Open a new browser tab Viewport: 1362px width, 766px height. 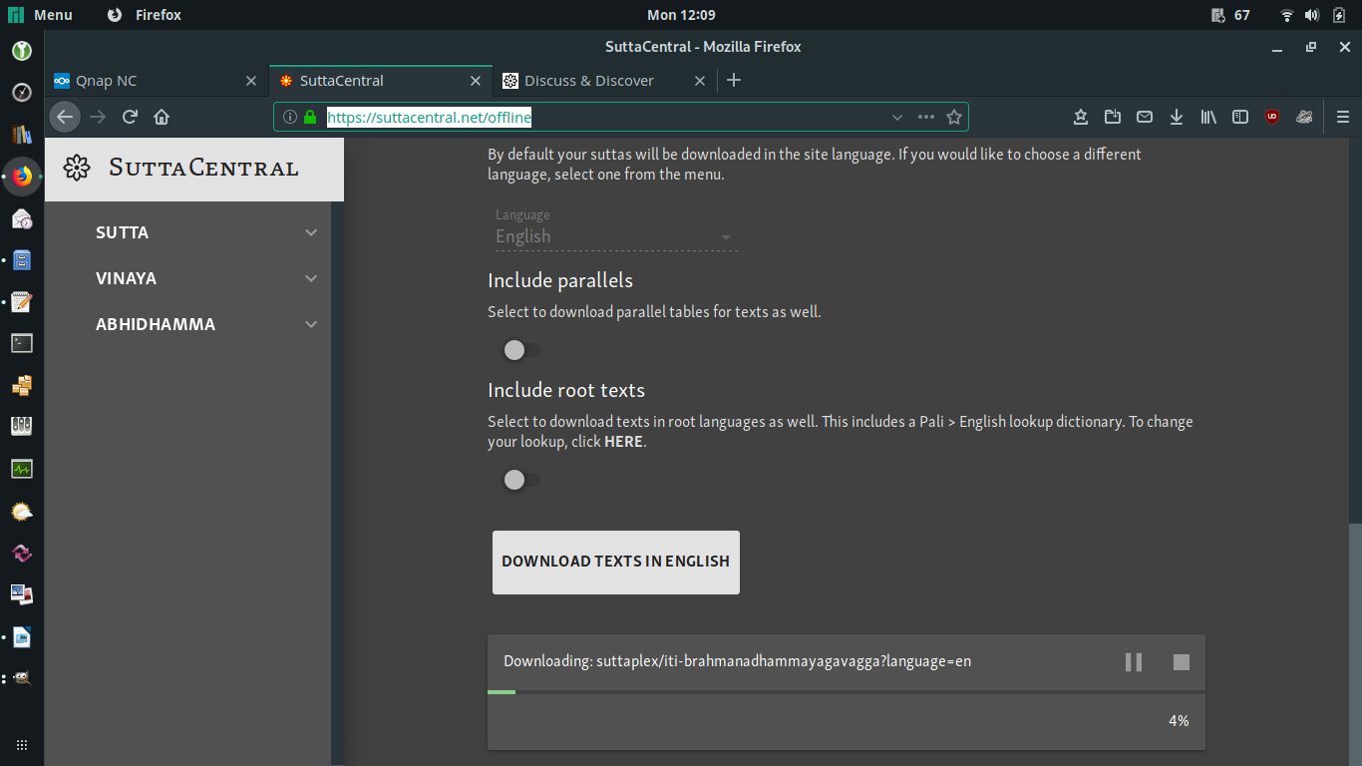click(x=734, y=80)
